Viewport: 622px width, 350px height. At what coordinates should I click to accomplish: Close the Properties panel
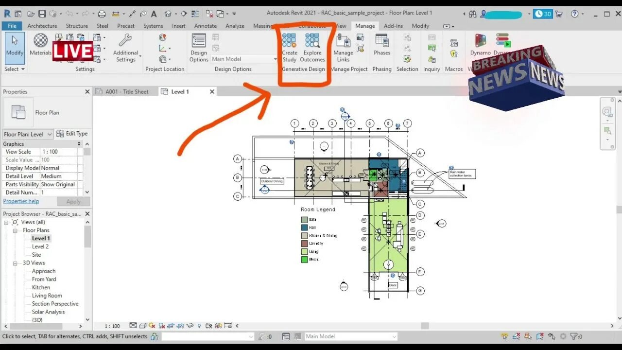(x=87, y=91)
